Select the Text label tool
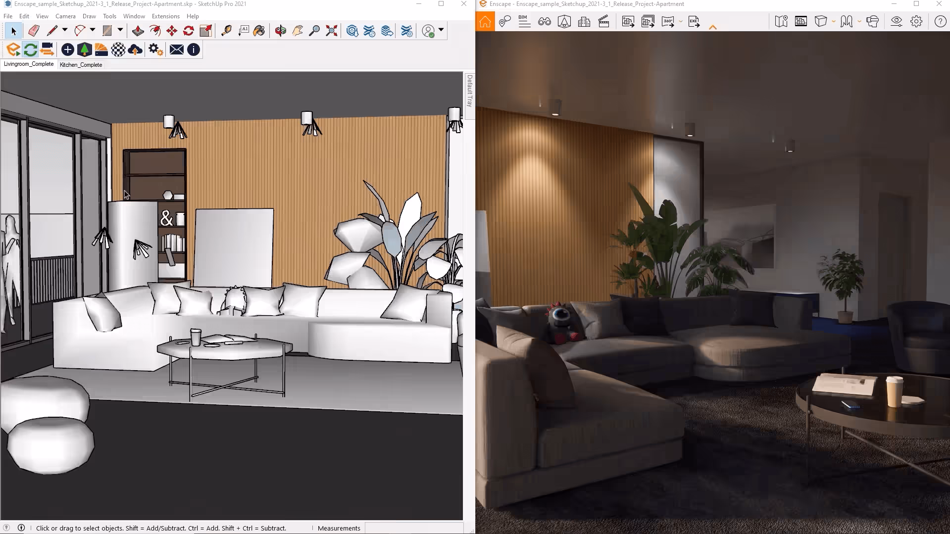 coord(243,31)
